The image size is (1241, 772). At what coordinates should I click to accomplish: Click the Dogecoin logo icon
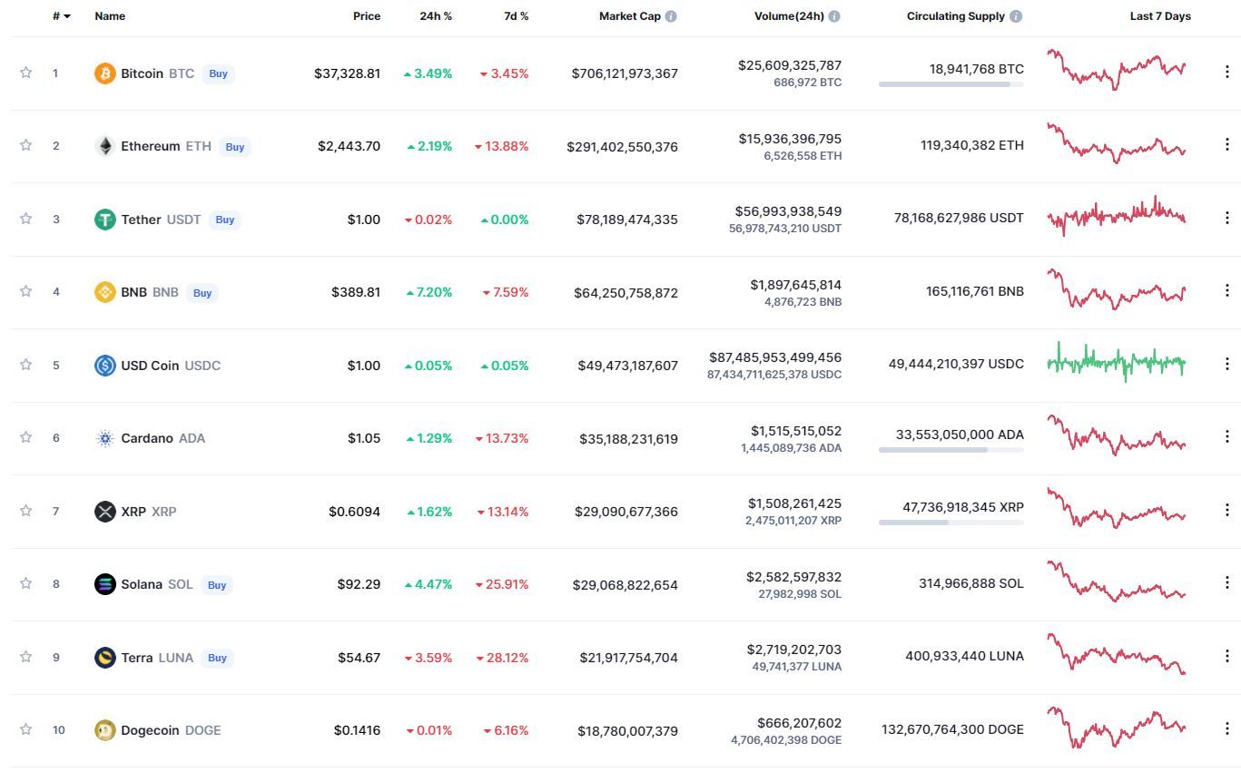point(105,730)
